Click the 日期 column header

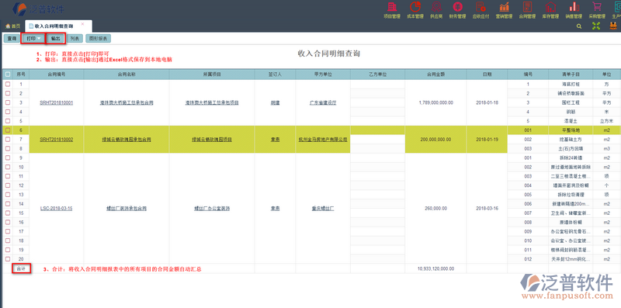[487, 74]
